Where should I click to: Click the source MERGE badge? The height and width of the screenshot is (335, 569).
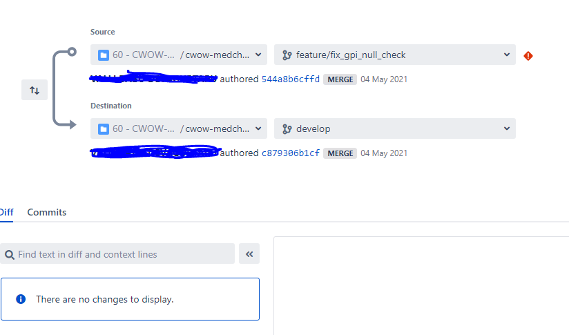[340, 79]
